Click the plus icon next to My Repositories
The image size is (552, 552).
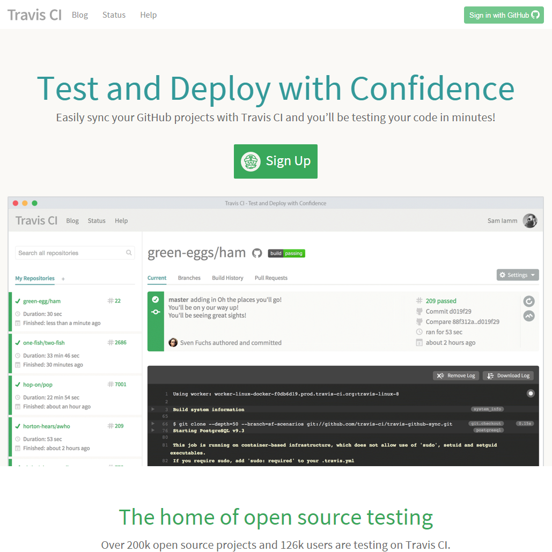63,279
